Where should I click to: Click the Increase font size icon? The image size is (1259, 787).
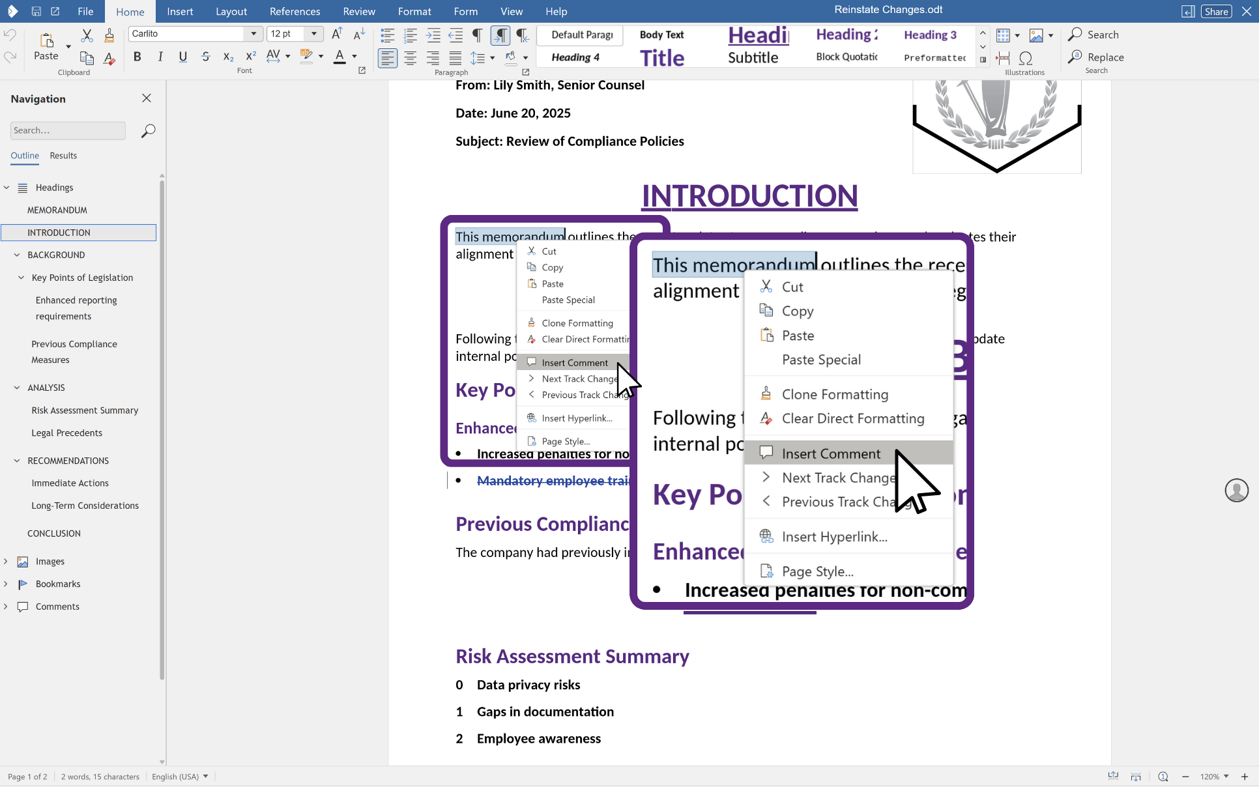[x=337, y=34]
